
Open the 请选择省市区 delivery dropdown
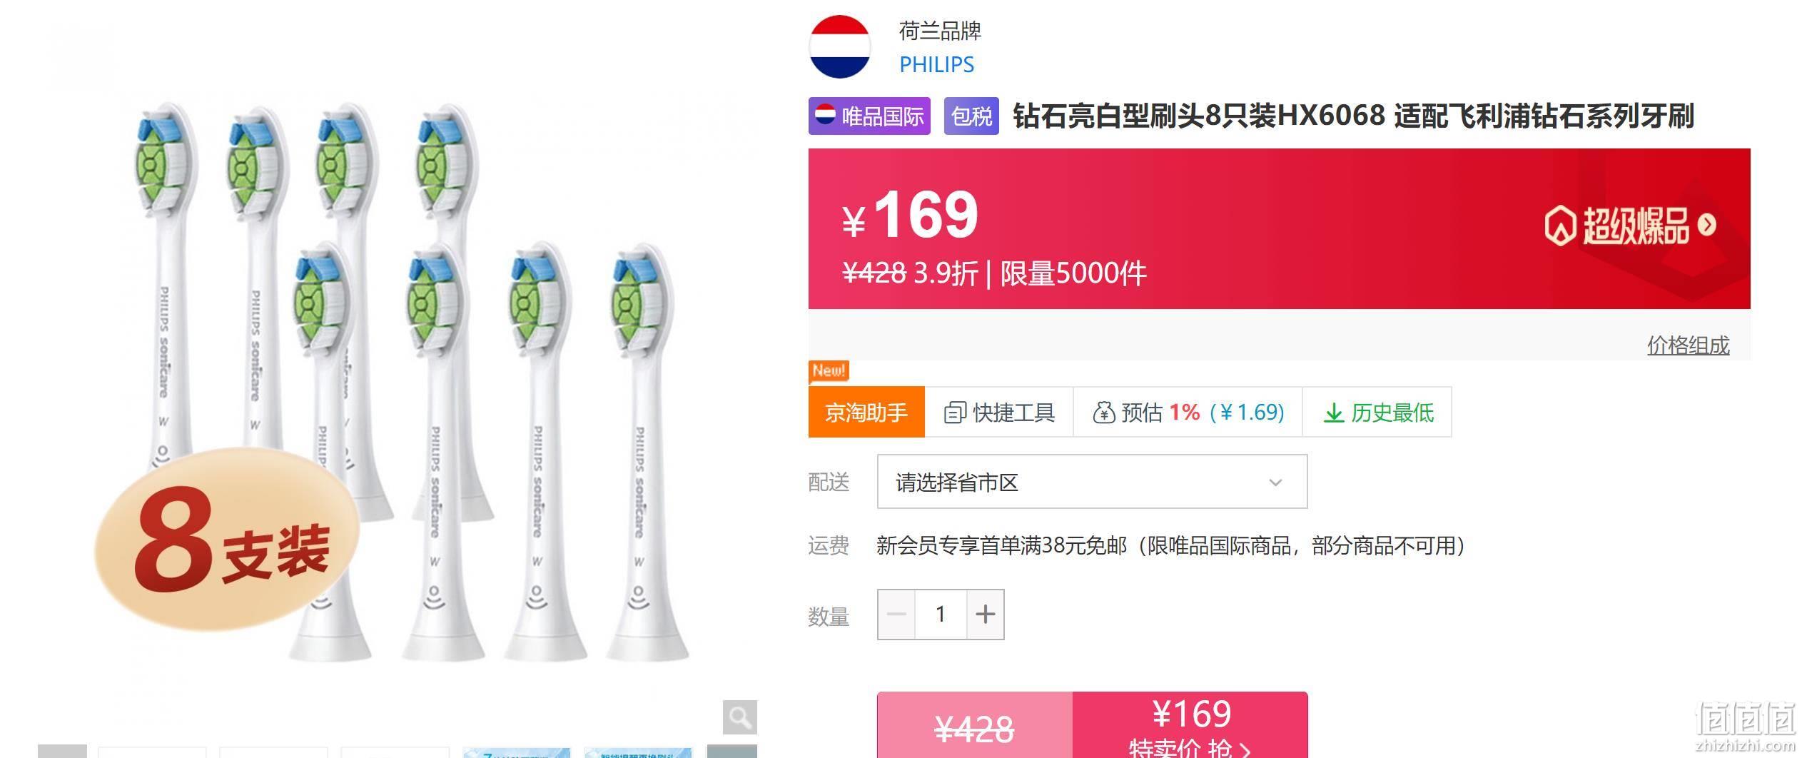click(x=1092, y=482)
